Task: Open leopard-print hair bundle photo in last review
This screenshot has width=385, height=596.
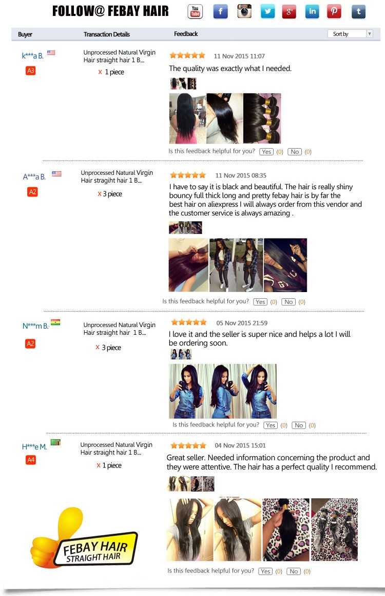Action: (x=286, y=530)
